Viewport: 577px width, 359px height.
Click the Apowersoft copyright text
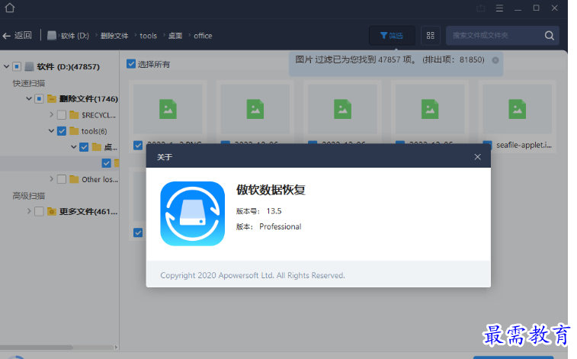(252, 275)
